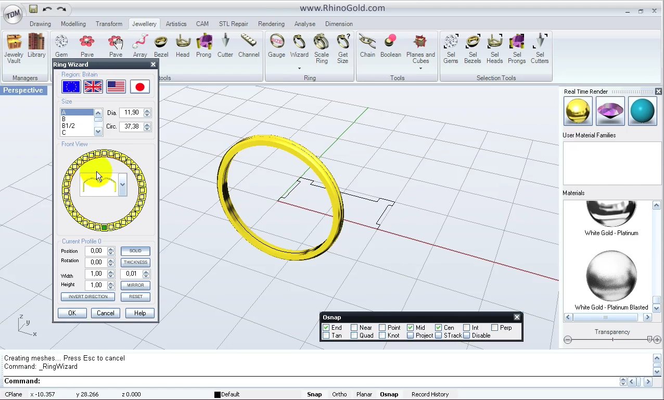Image resolution: width=664 pixels, height=400 pixels.
Task: Toggle the Mid osnap checkbox
Action: [411, 328]
